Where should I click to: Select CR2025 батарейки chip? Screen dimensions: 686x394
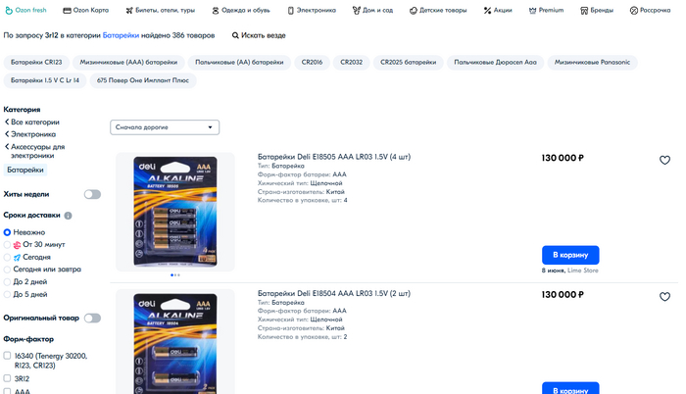click(x=409, y=62)
